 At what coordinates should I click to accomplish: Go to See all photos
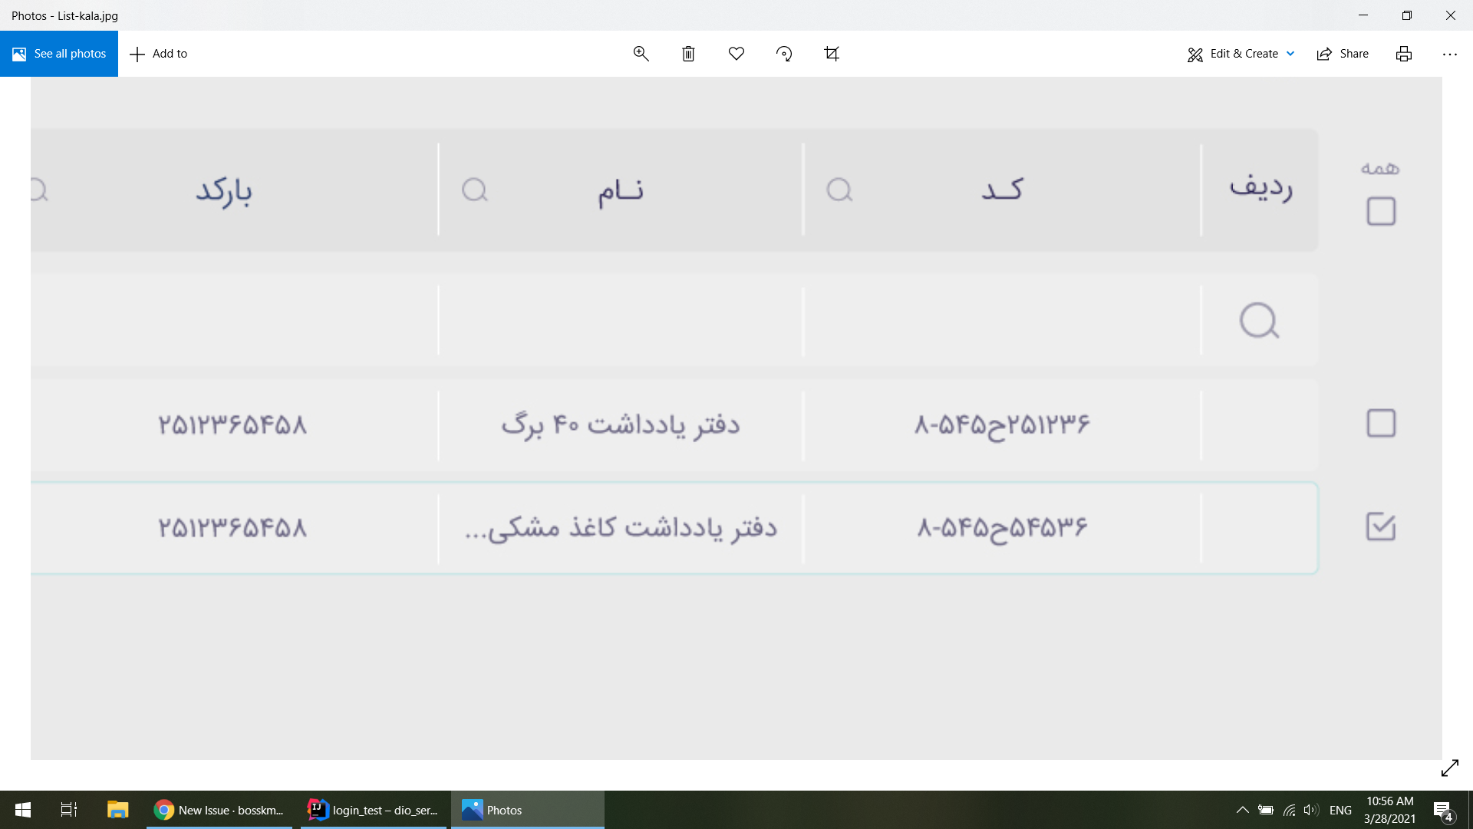pos(58,54)
